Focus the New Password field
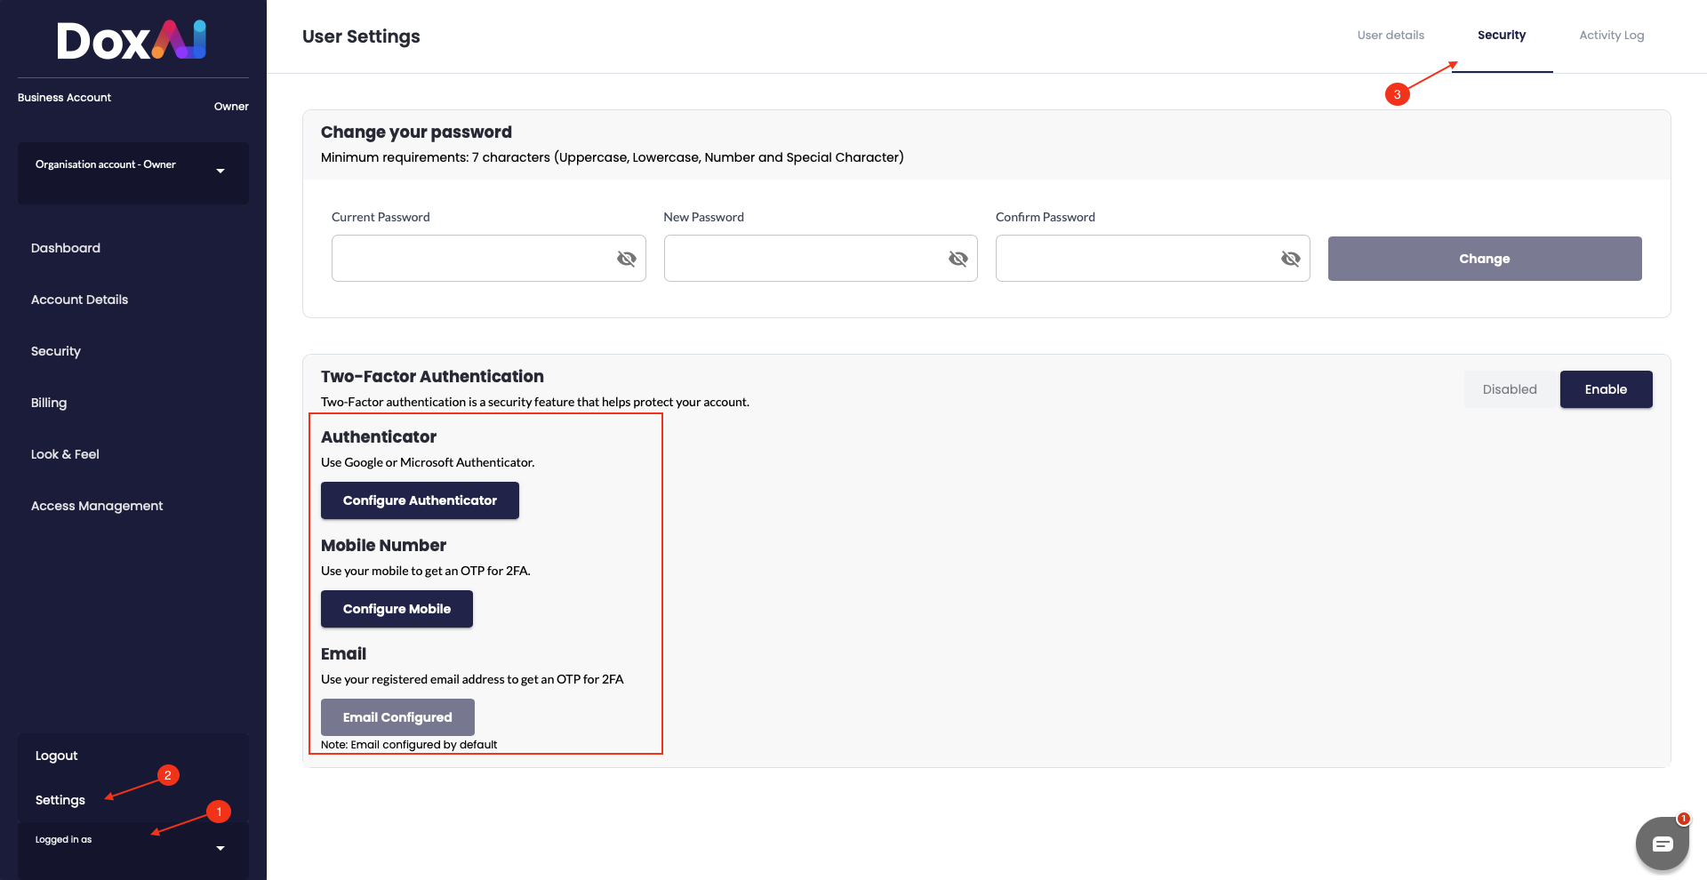Image resolution: width=1707 pixels, height=880 pixels. [x=821, y=259]
